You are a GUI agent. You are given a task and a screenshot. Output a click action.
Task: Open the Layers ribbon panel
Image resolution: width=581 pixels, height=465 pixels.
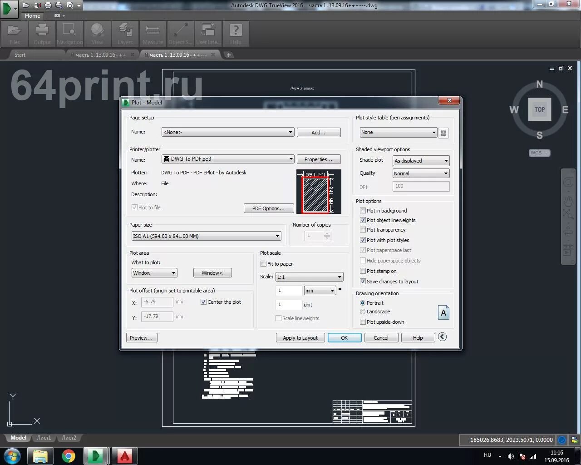[125, 34]
